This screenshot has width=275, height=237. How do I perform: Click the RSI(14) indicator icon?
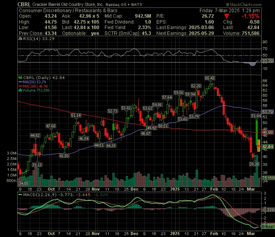click(x=20, y=39)
